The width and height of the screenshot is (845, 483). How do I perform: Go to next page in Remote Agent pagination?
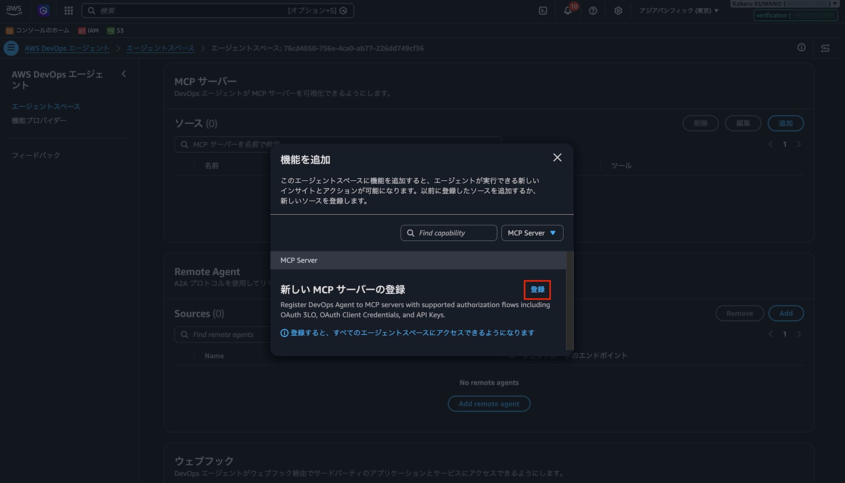tap(799, 334)
